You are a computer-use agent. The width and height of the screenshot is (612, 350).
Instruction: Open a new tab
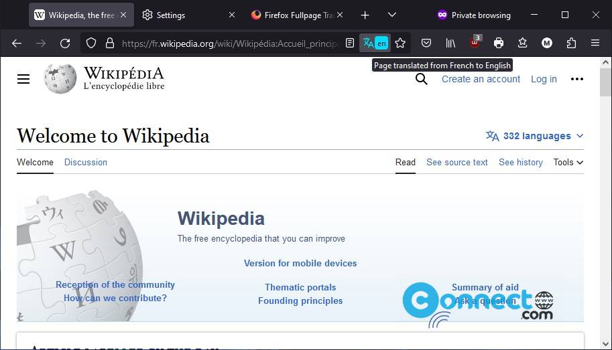click(x=365, y=15)
